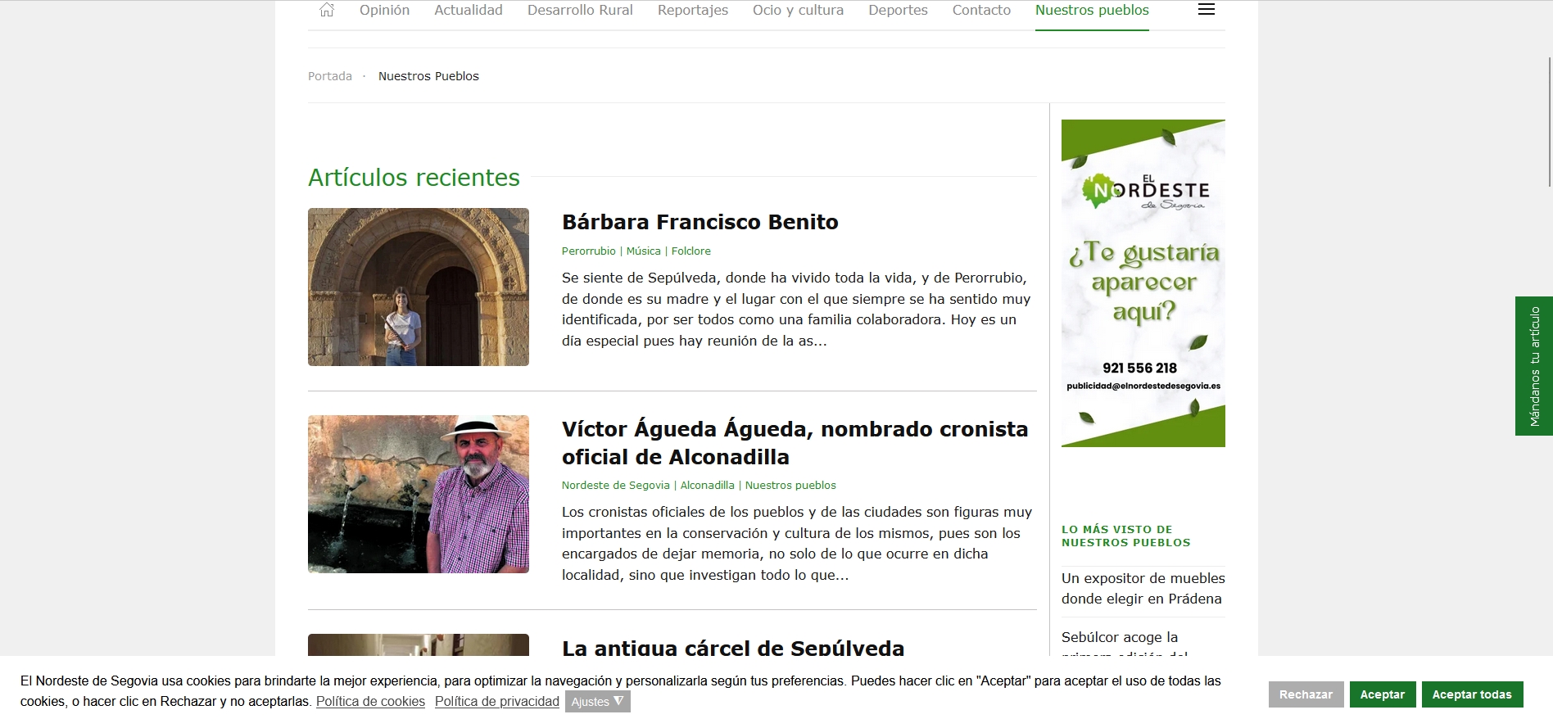
Task: Expand the Ajustes cookie settings
Action: 597,702
